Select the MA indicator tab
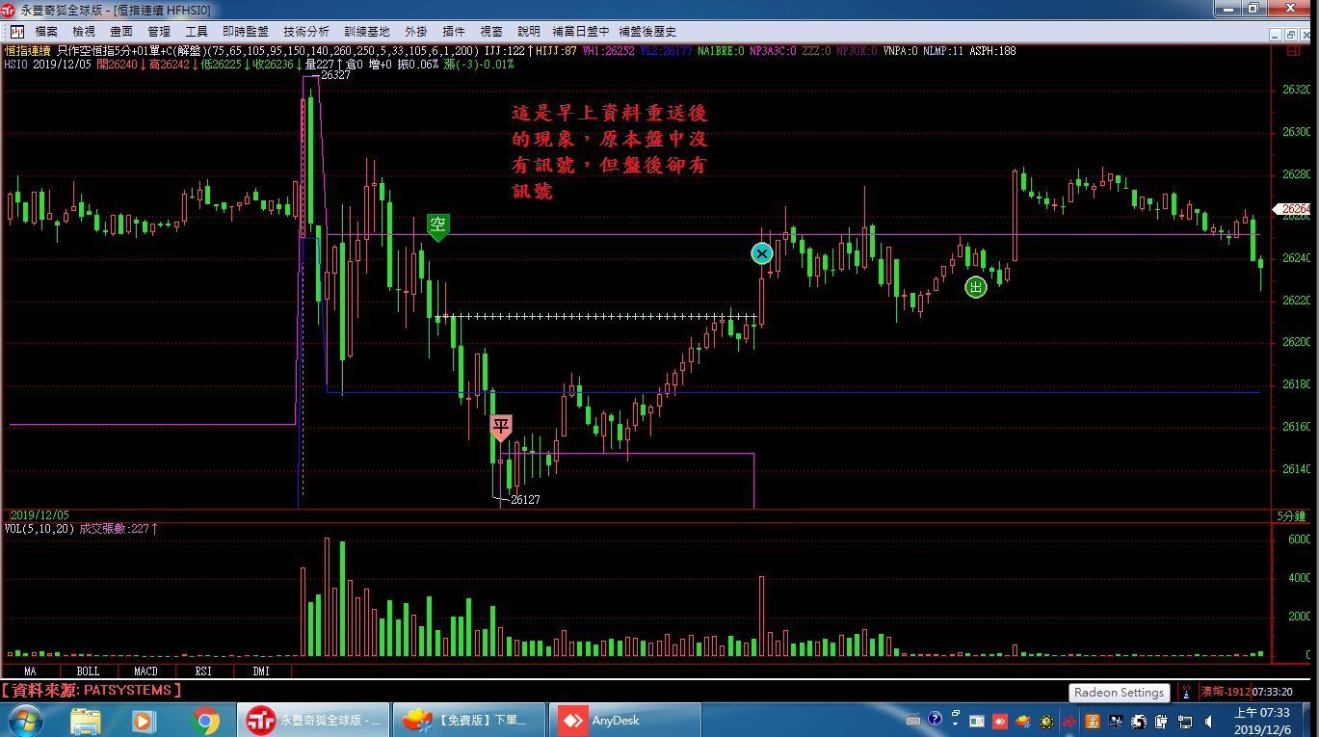The height and width of the screenshot is (737, 1319). (x=30, y=671)
